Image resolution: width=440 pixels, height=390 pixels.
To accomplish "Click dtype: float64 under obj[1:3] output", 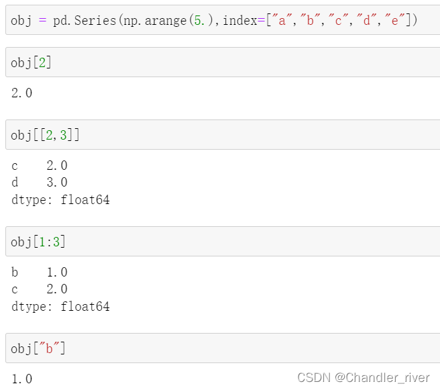I will point(60,307).
